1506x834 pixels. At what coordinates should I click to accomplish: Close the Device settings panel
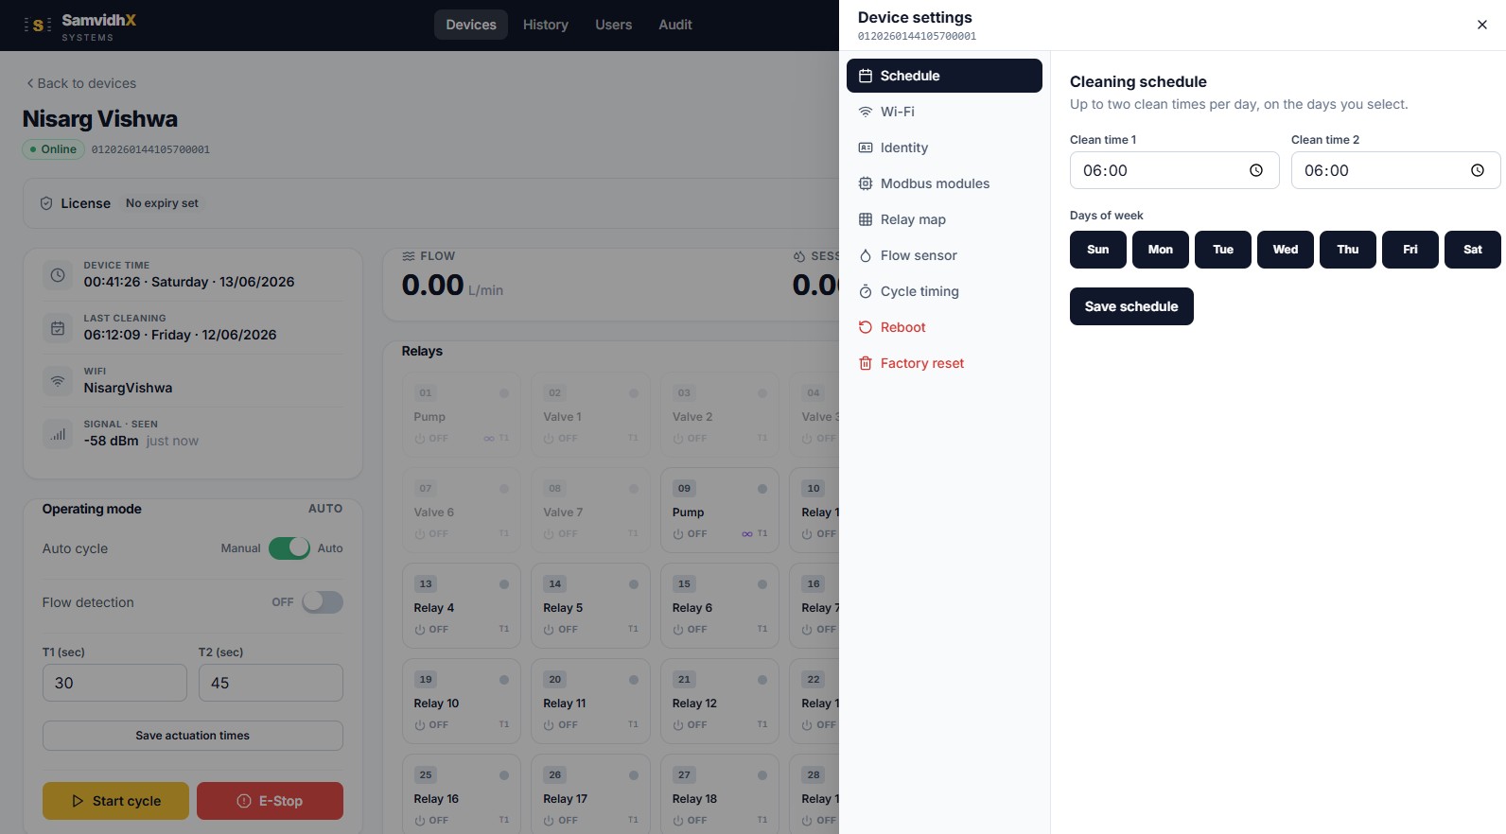(x=1481, y=26)
